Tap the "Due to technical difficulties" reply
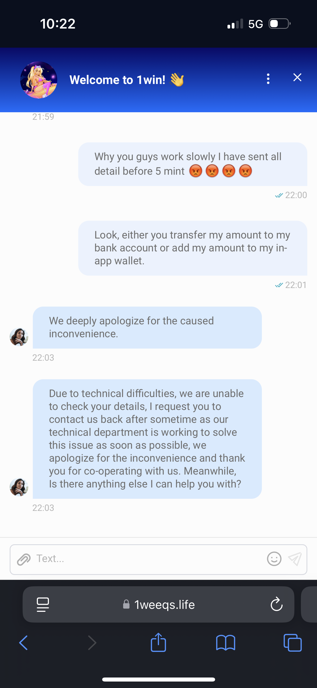317x688 pixels. [x=147, y=438]
